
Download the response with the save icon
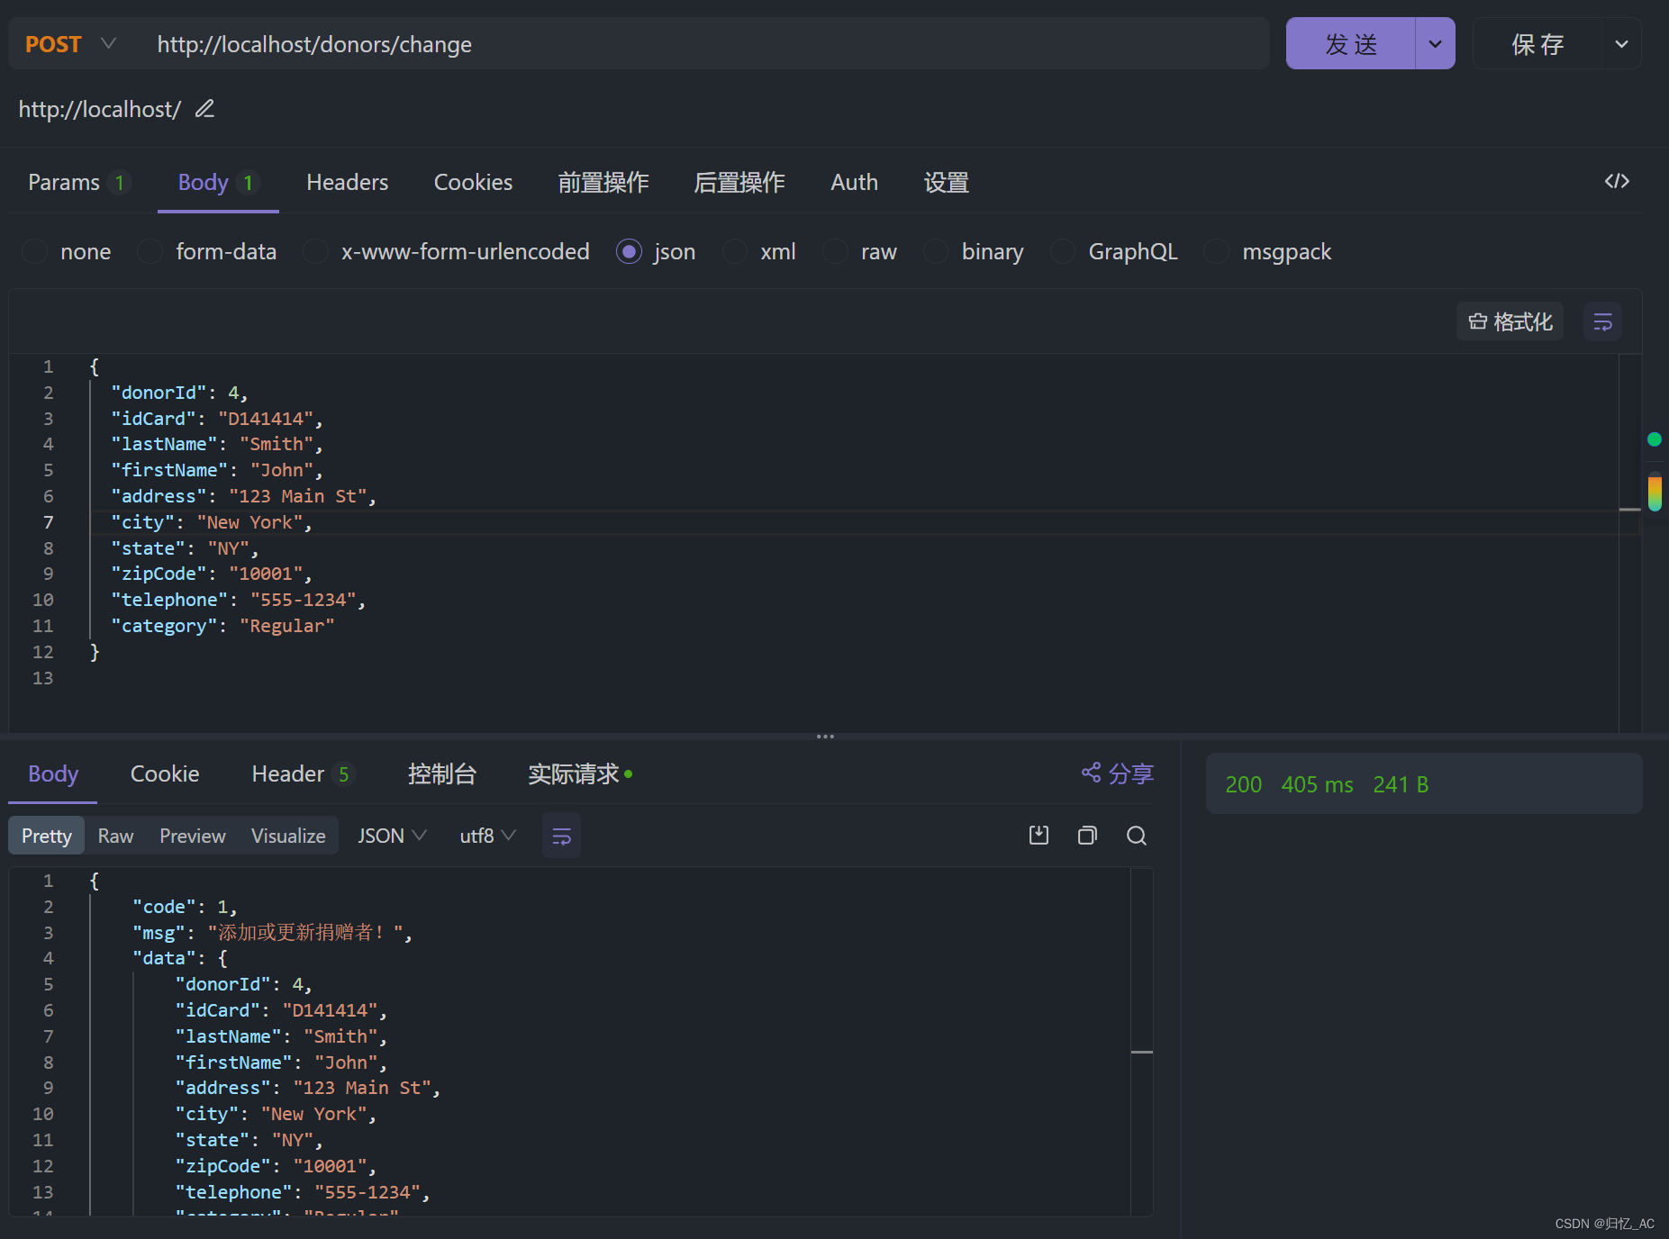point(1039,836)
